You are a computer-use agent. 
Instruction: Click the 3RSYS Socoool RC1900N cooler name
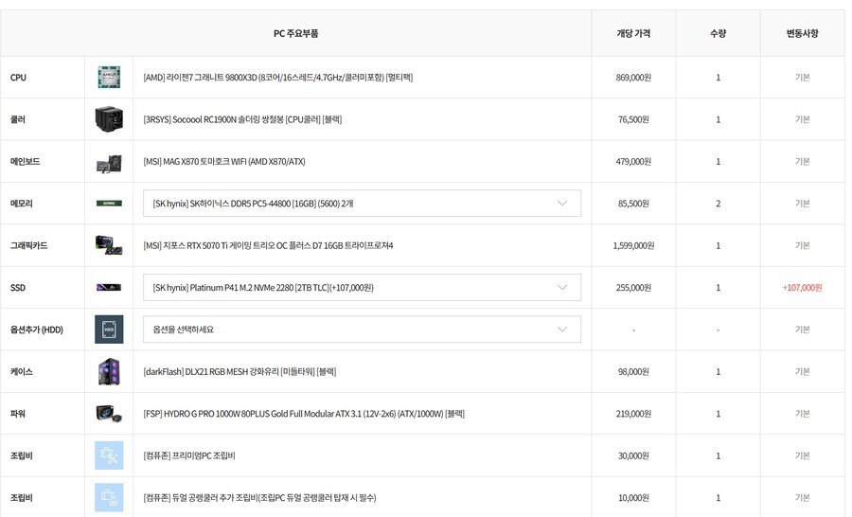click(x=242, y=119)
